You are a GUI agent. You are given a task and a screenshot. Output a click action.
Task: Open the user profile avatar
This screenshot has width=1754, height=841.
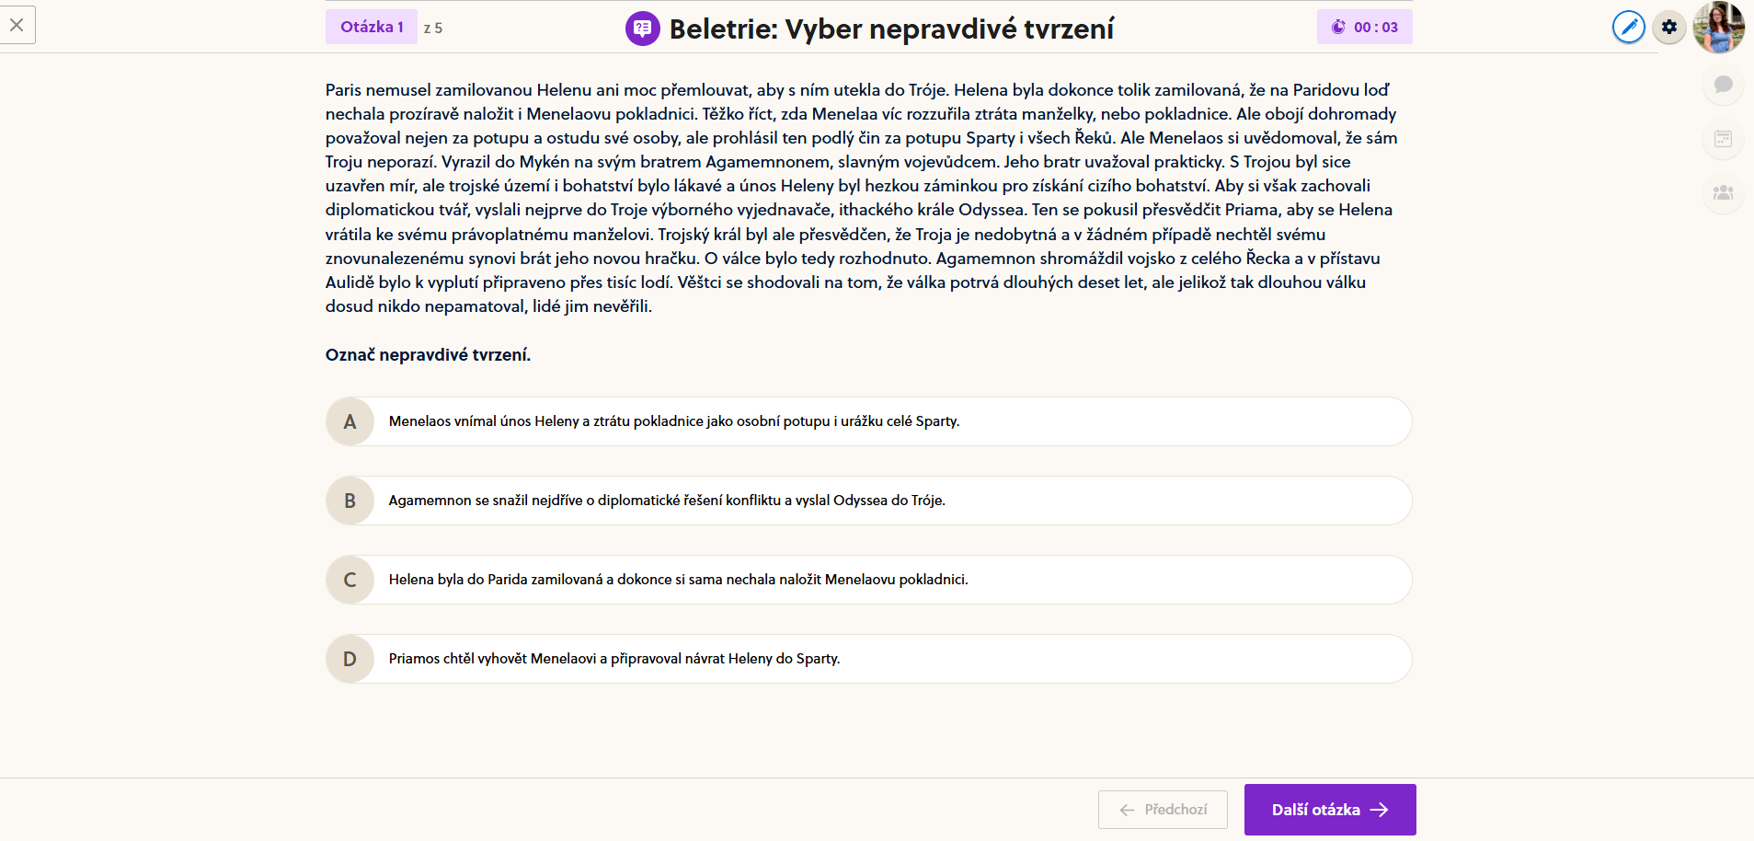pyautogui.click(x=1718, y=27)
